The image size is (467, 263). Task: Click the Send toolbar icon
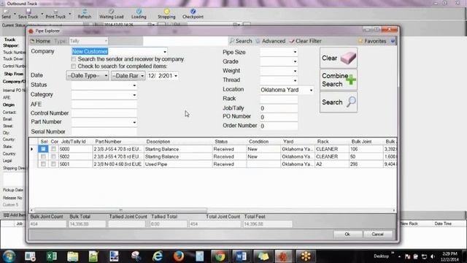point(6,14)
